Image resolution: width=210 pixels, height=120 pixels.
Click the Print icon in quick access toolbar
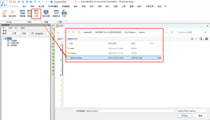[x=31, y=2]
